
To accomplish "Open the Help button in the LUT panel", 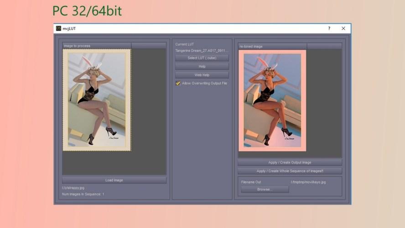I will pos(202,67).
